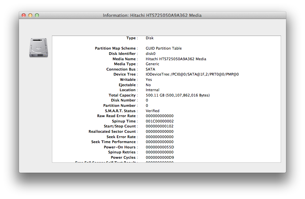This screenshot has height=199, width=305.
Task: Select the 'Type :' label
Action: (132, 38)
